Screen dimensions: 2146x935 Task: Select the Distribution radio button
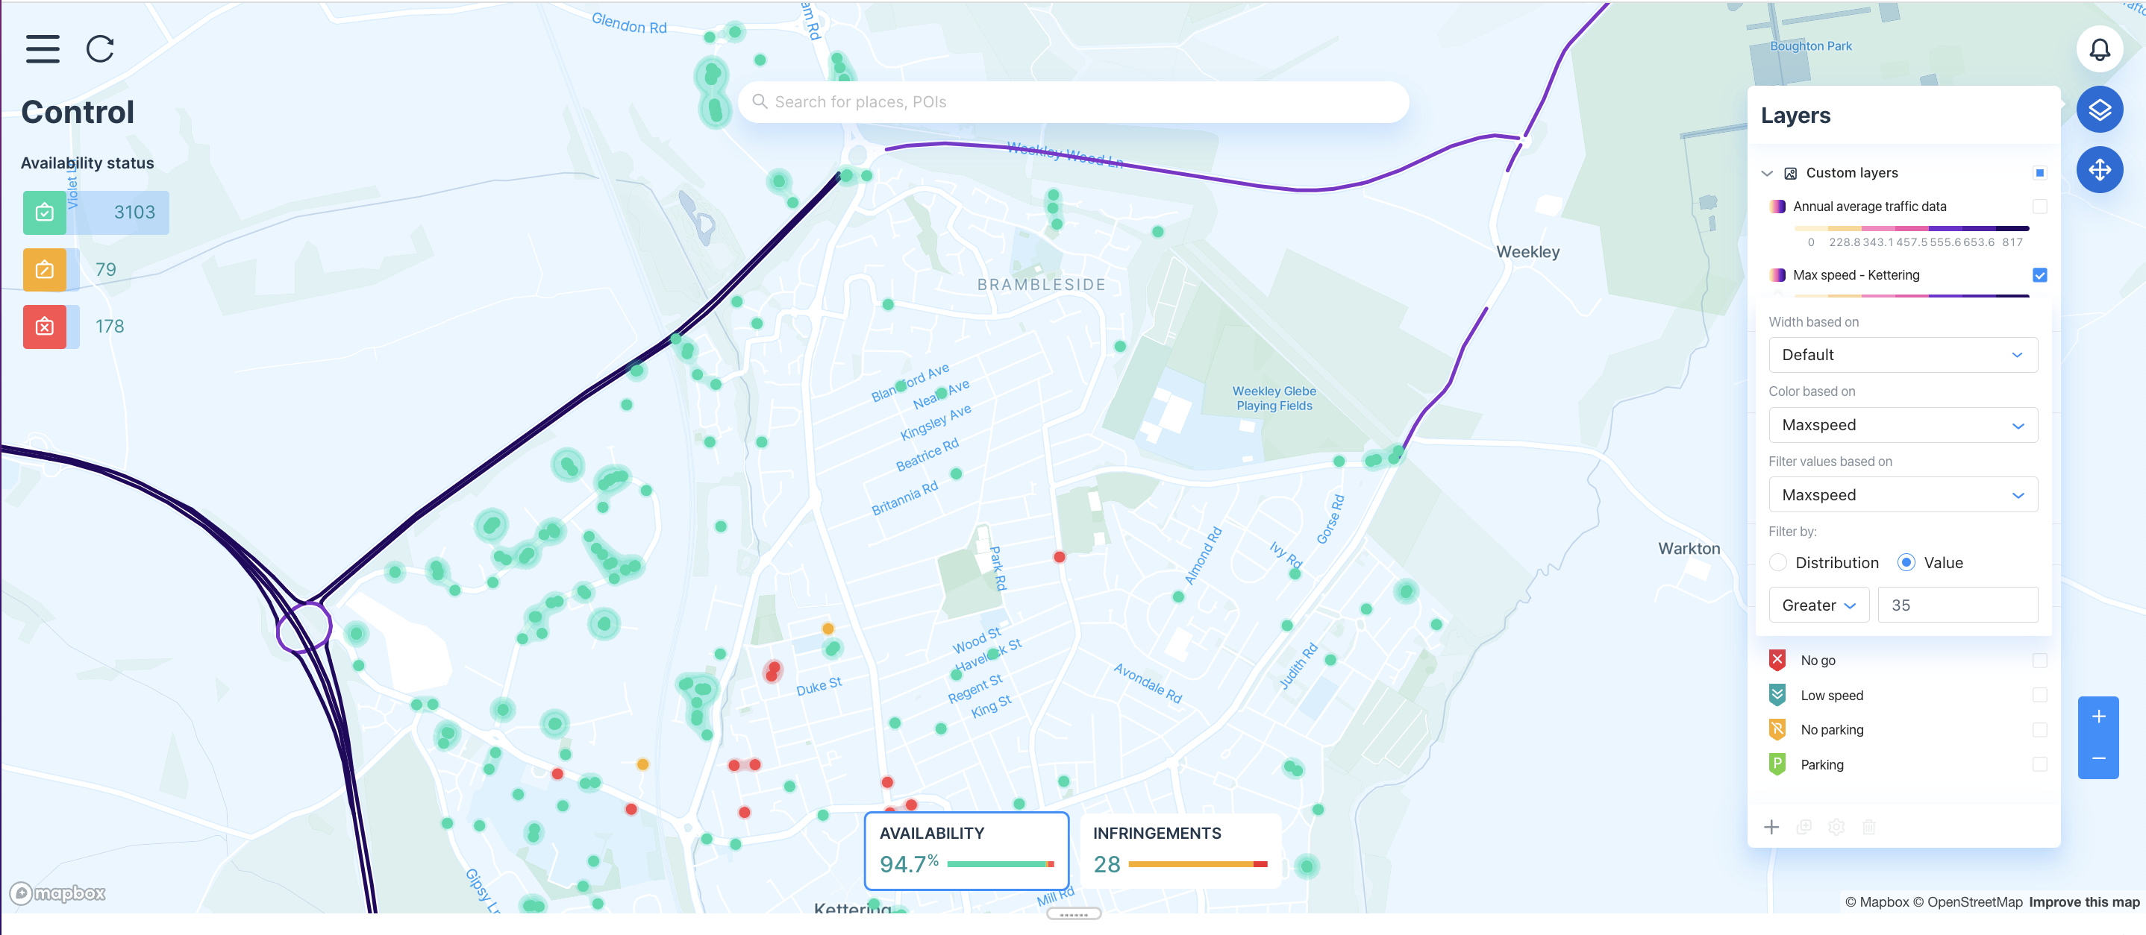(1778, 563)
